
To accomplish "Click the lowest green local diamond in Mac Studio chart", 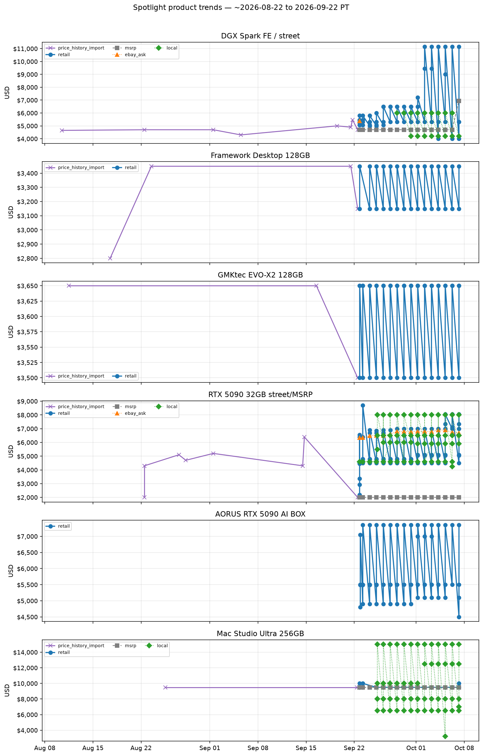I will [x=445, y=736].
